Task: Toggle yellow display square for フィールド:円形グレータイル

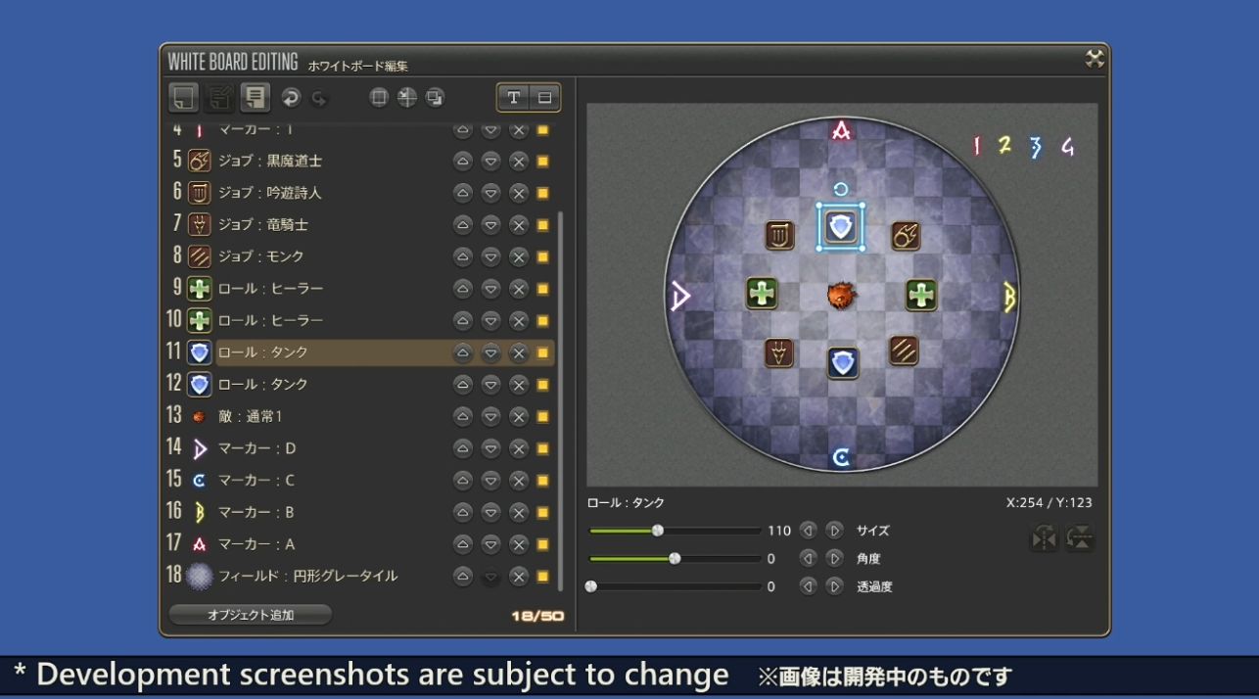Action: coord(542,577)
